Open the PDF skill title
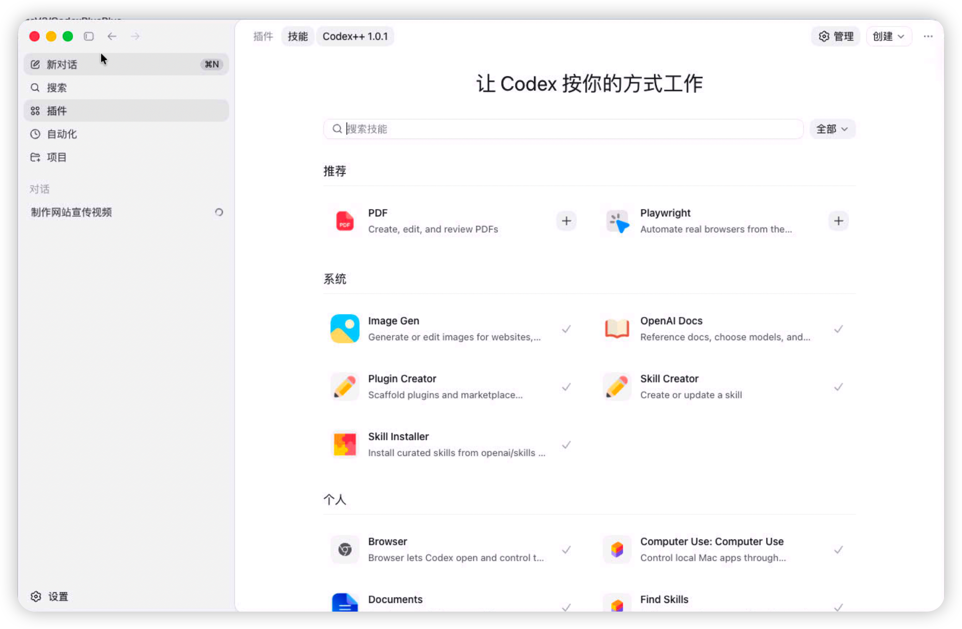 (377, 213)
